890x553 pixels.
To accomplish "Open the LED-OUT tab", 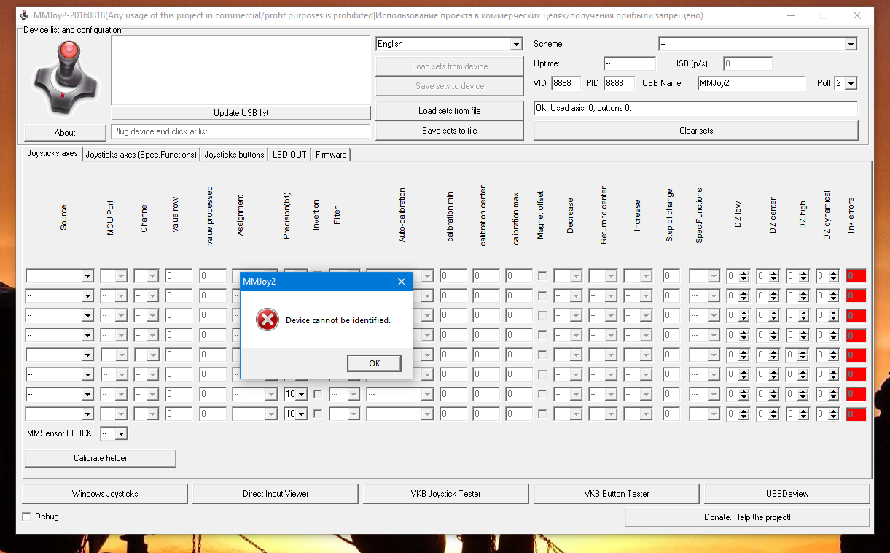I will point(289,155).
